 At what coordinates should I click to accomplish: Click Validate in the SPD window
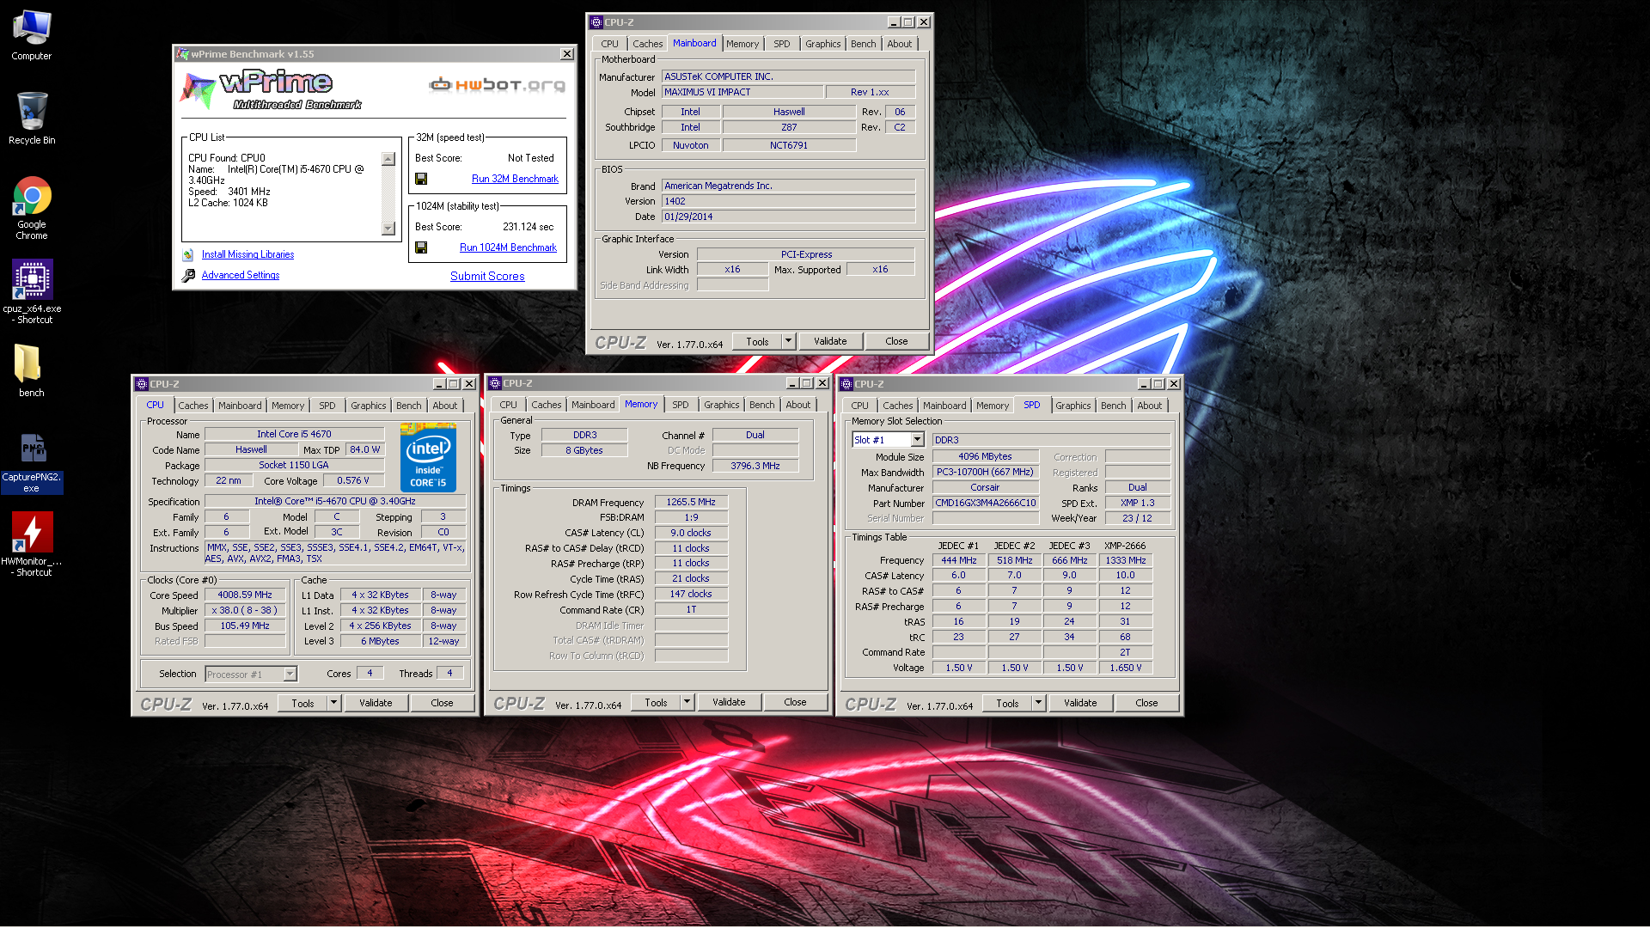(x=1080, y=703)
